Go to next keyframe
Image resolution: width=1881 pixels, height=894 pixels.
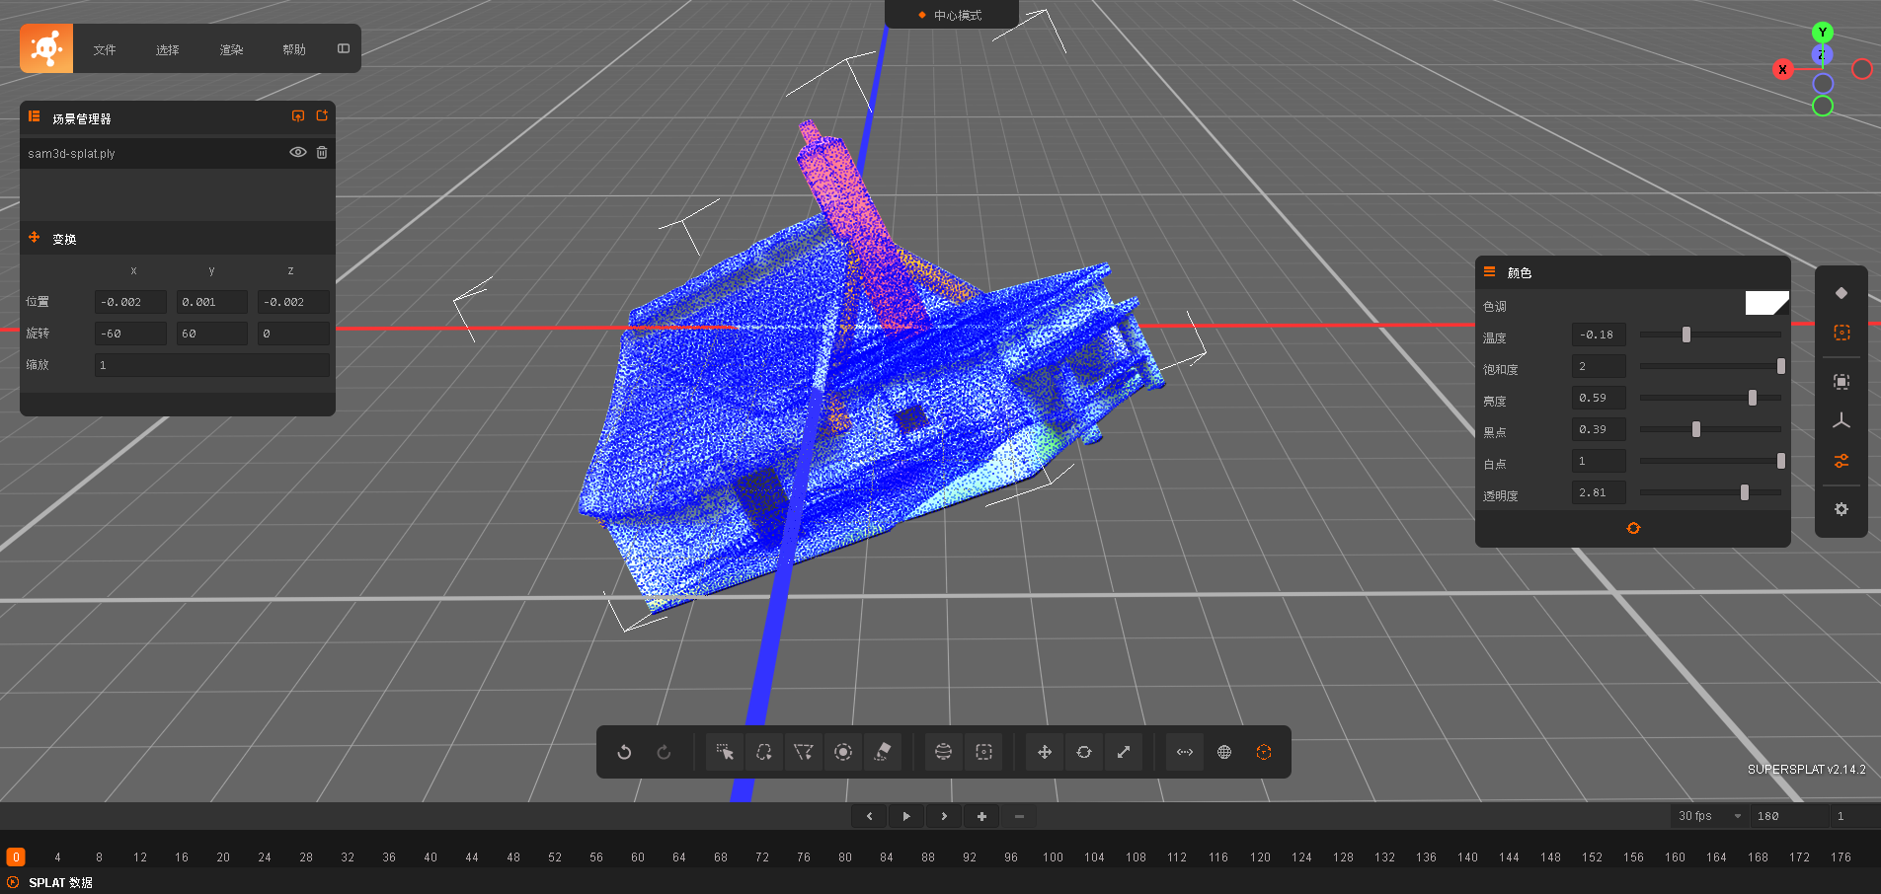(x=944, y=816)
